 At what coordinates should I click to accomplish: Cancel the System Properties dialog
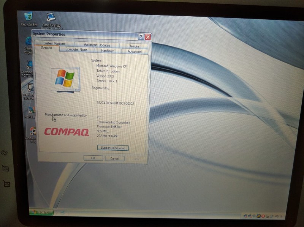pyautogui.click(x=114, y=158)
